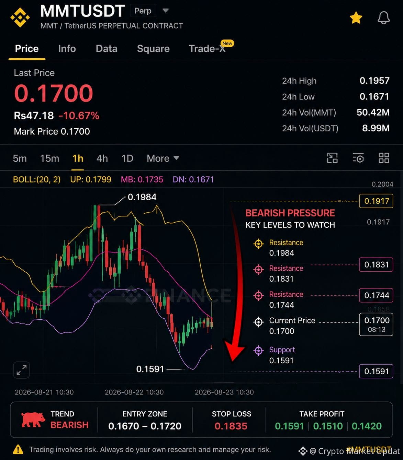Click Take Profit target 0.1591
Viewport: 403px width, 460px height.
289,426
